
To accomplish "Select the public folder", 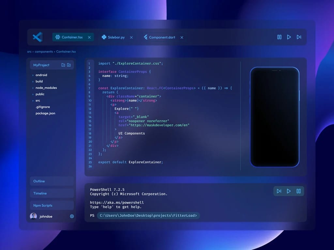I will (40, 94).
